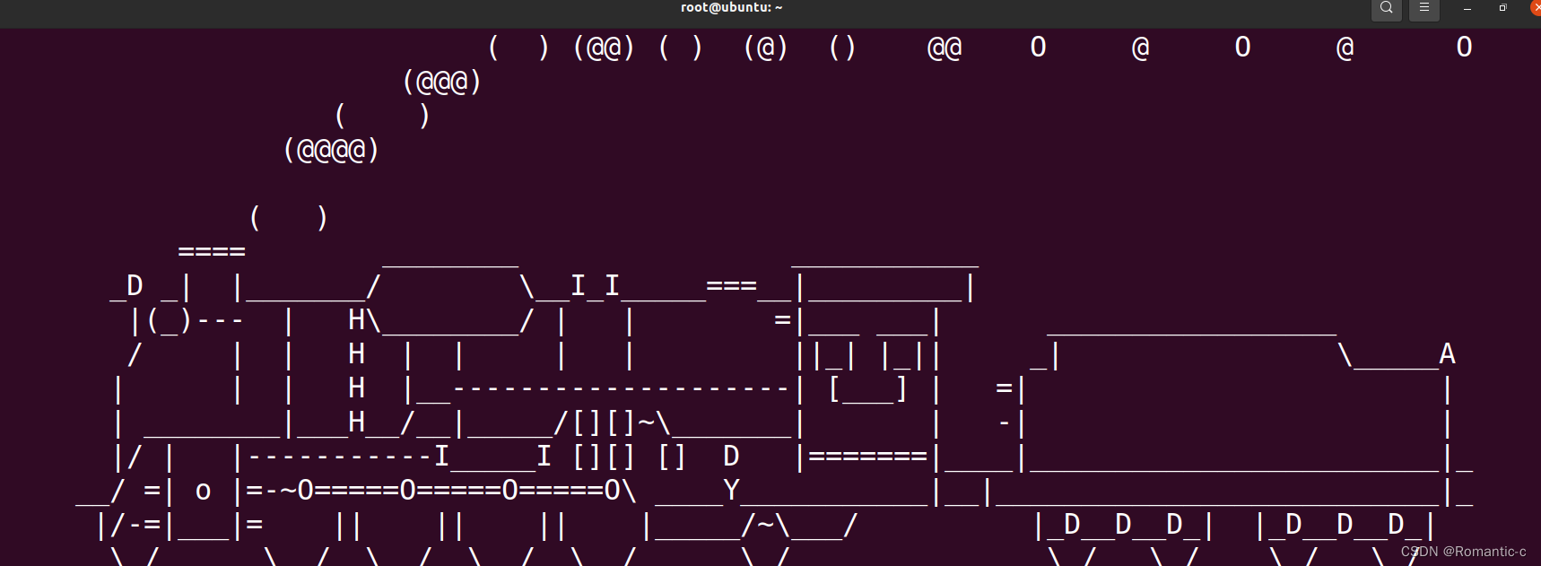Restore the terminal window size
Image resolution: width=1541 pixels, height=566 pixels.
click(1503, 9)
